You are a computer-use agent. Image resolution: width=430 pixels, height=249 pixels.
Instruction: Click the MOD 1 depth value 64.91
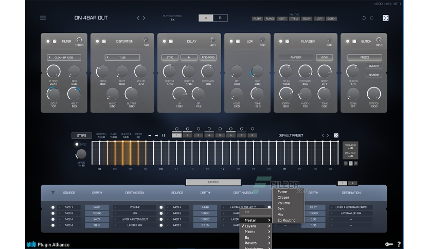97,207
